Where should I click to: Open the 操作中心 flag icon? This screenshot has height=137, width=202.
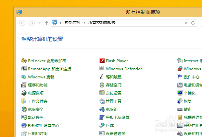pos(180,77)
